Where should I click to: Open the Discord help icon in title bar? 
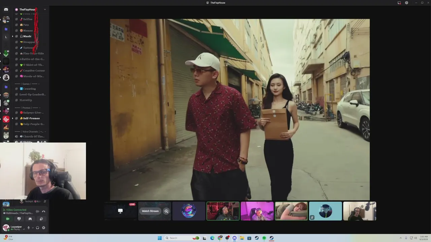pos(406,3)
